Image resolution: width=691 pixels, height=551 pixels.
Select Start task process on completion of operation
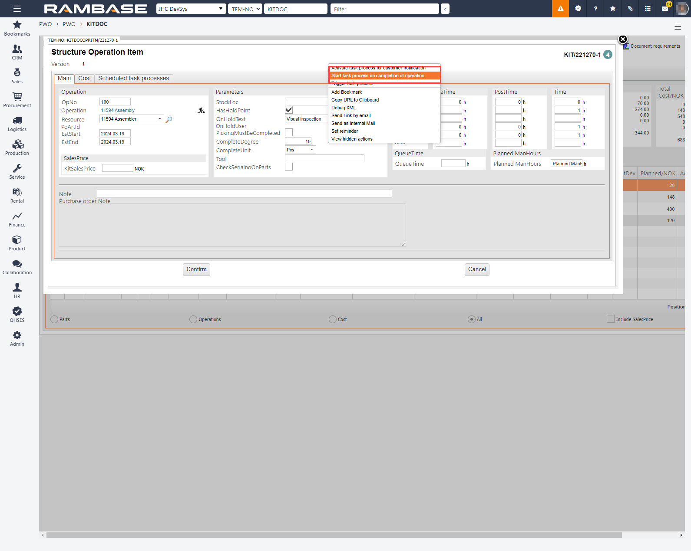(x=378, y=76)
